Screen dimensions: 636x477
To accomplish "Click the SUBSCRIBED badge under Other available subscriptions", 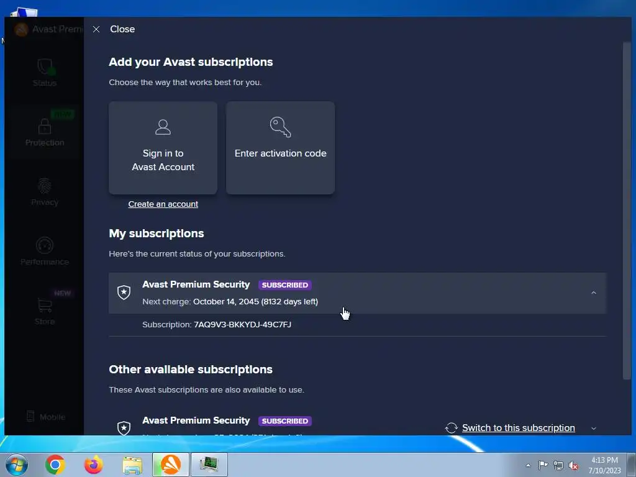I will (284, 421).
